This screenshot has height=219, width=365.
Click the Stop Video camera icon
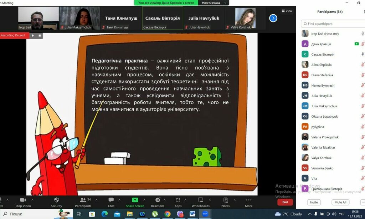point(23,200)
